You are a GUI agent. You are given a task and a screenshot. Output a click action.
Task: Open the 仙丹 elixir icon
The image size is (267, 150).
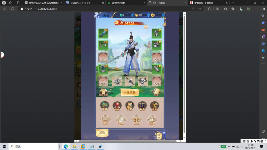pyautogui.click(x=117, y=106)
